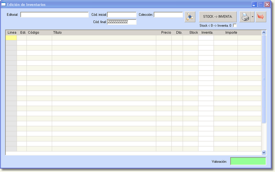Click the Precio column header
275x172 pixels.
[164, 33]
